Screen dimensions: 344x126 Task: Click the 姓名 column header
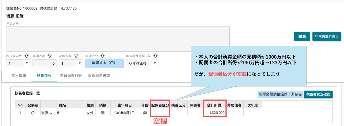(63, 105)
